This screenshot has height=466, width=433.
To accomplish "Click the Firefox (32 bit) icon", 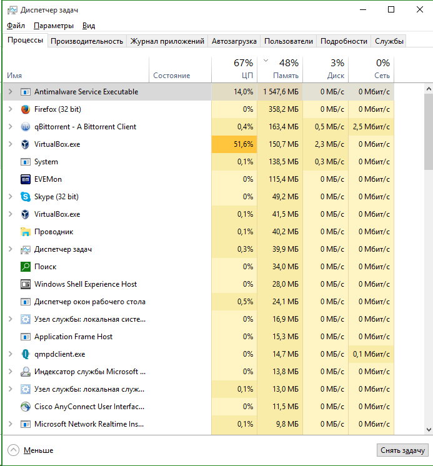I will point(25,109).
